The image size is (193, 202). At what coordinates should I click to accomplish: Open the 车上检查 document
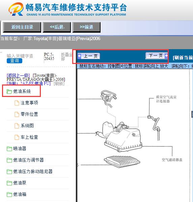point(29,137)
